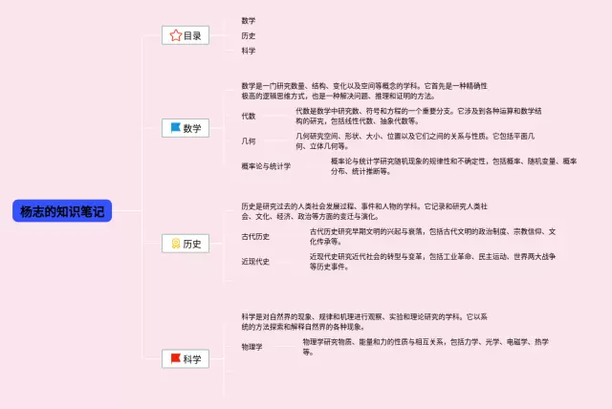Select the 数学 node label text
Screen dimensions: 612x409
[x=192, y=128]
